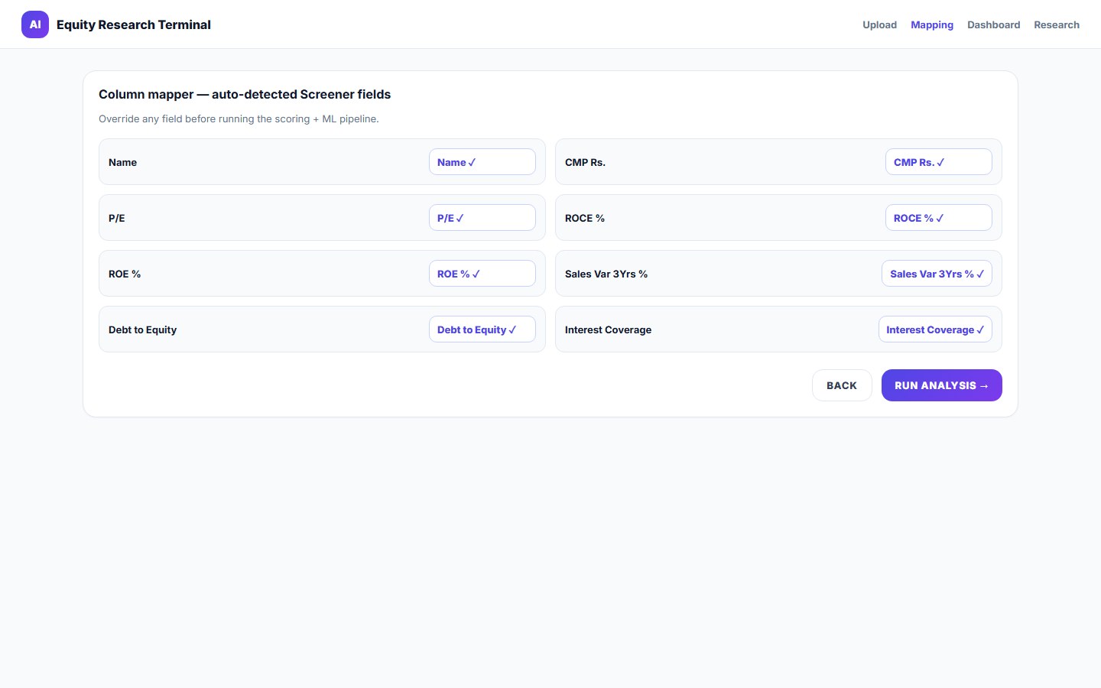Viewport: 1101px width, 688px height.
Task: Click the ROCE % field label
Action: pyautogui.click(x=585, y=218)
